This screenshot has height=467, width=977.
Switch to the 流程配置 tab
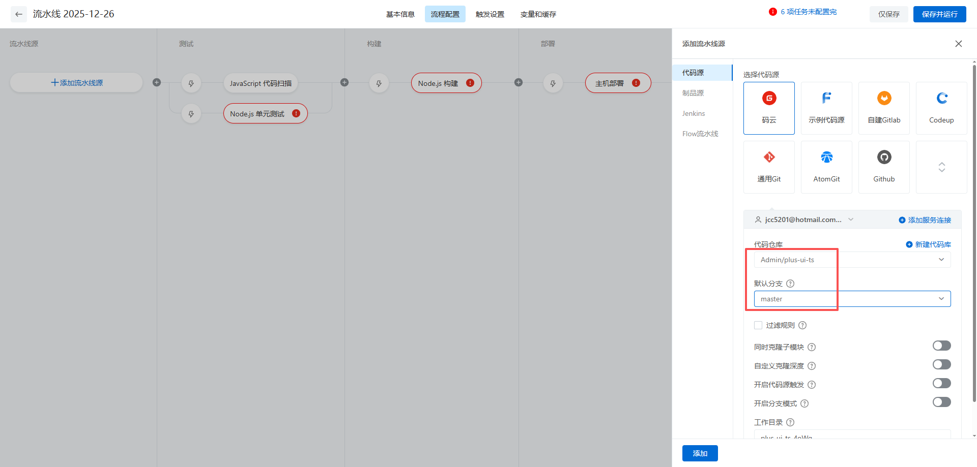[445, 14]
